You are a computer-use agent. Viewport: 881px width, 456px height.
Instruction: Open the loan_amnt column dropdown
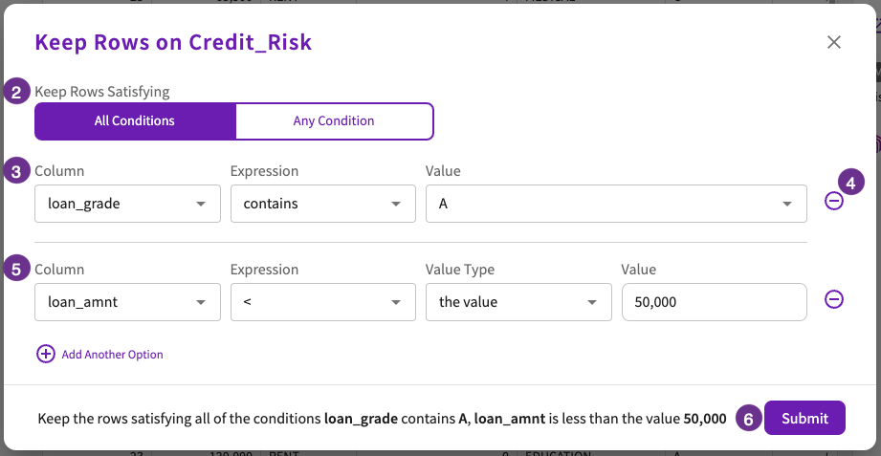tap(127, 302)
